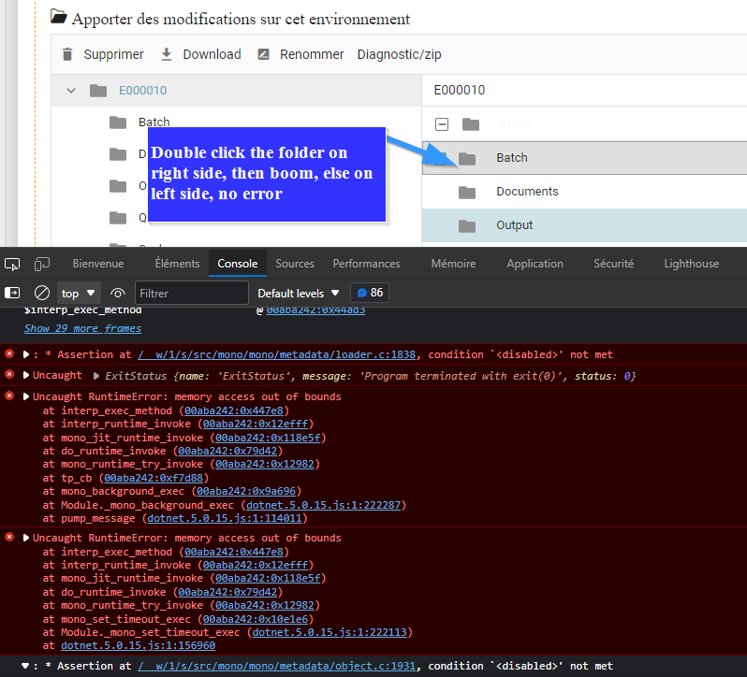
Task: Type in the Filtrer console filter field
Action: [x=192, y=293]
